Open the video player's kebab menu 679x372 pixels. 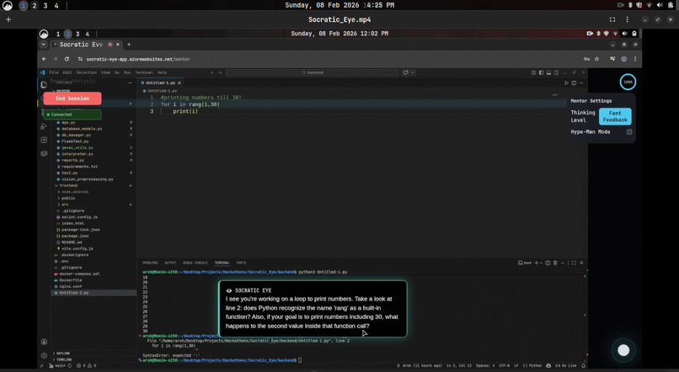627,19
